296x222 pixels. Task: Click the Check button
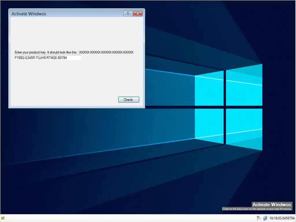[129, 100]
